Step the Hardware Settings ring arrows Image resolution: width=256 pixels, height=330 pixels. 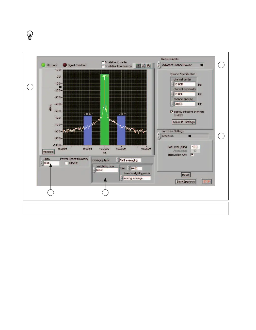click(159, 136)
